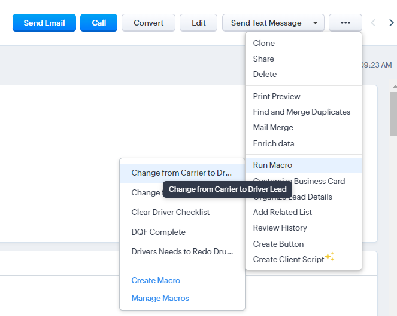This screenshot has width=397, height=316.
Task: Open the Manage Macros link
Action: (160, 298)
